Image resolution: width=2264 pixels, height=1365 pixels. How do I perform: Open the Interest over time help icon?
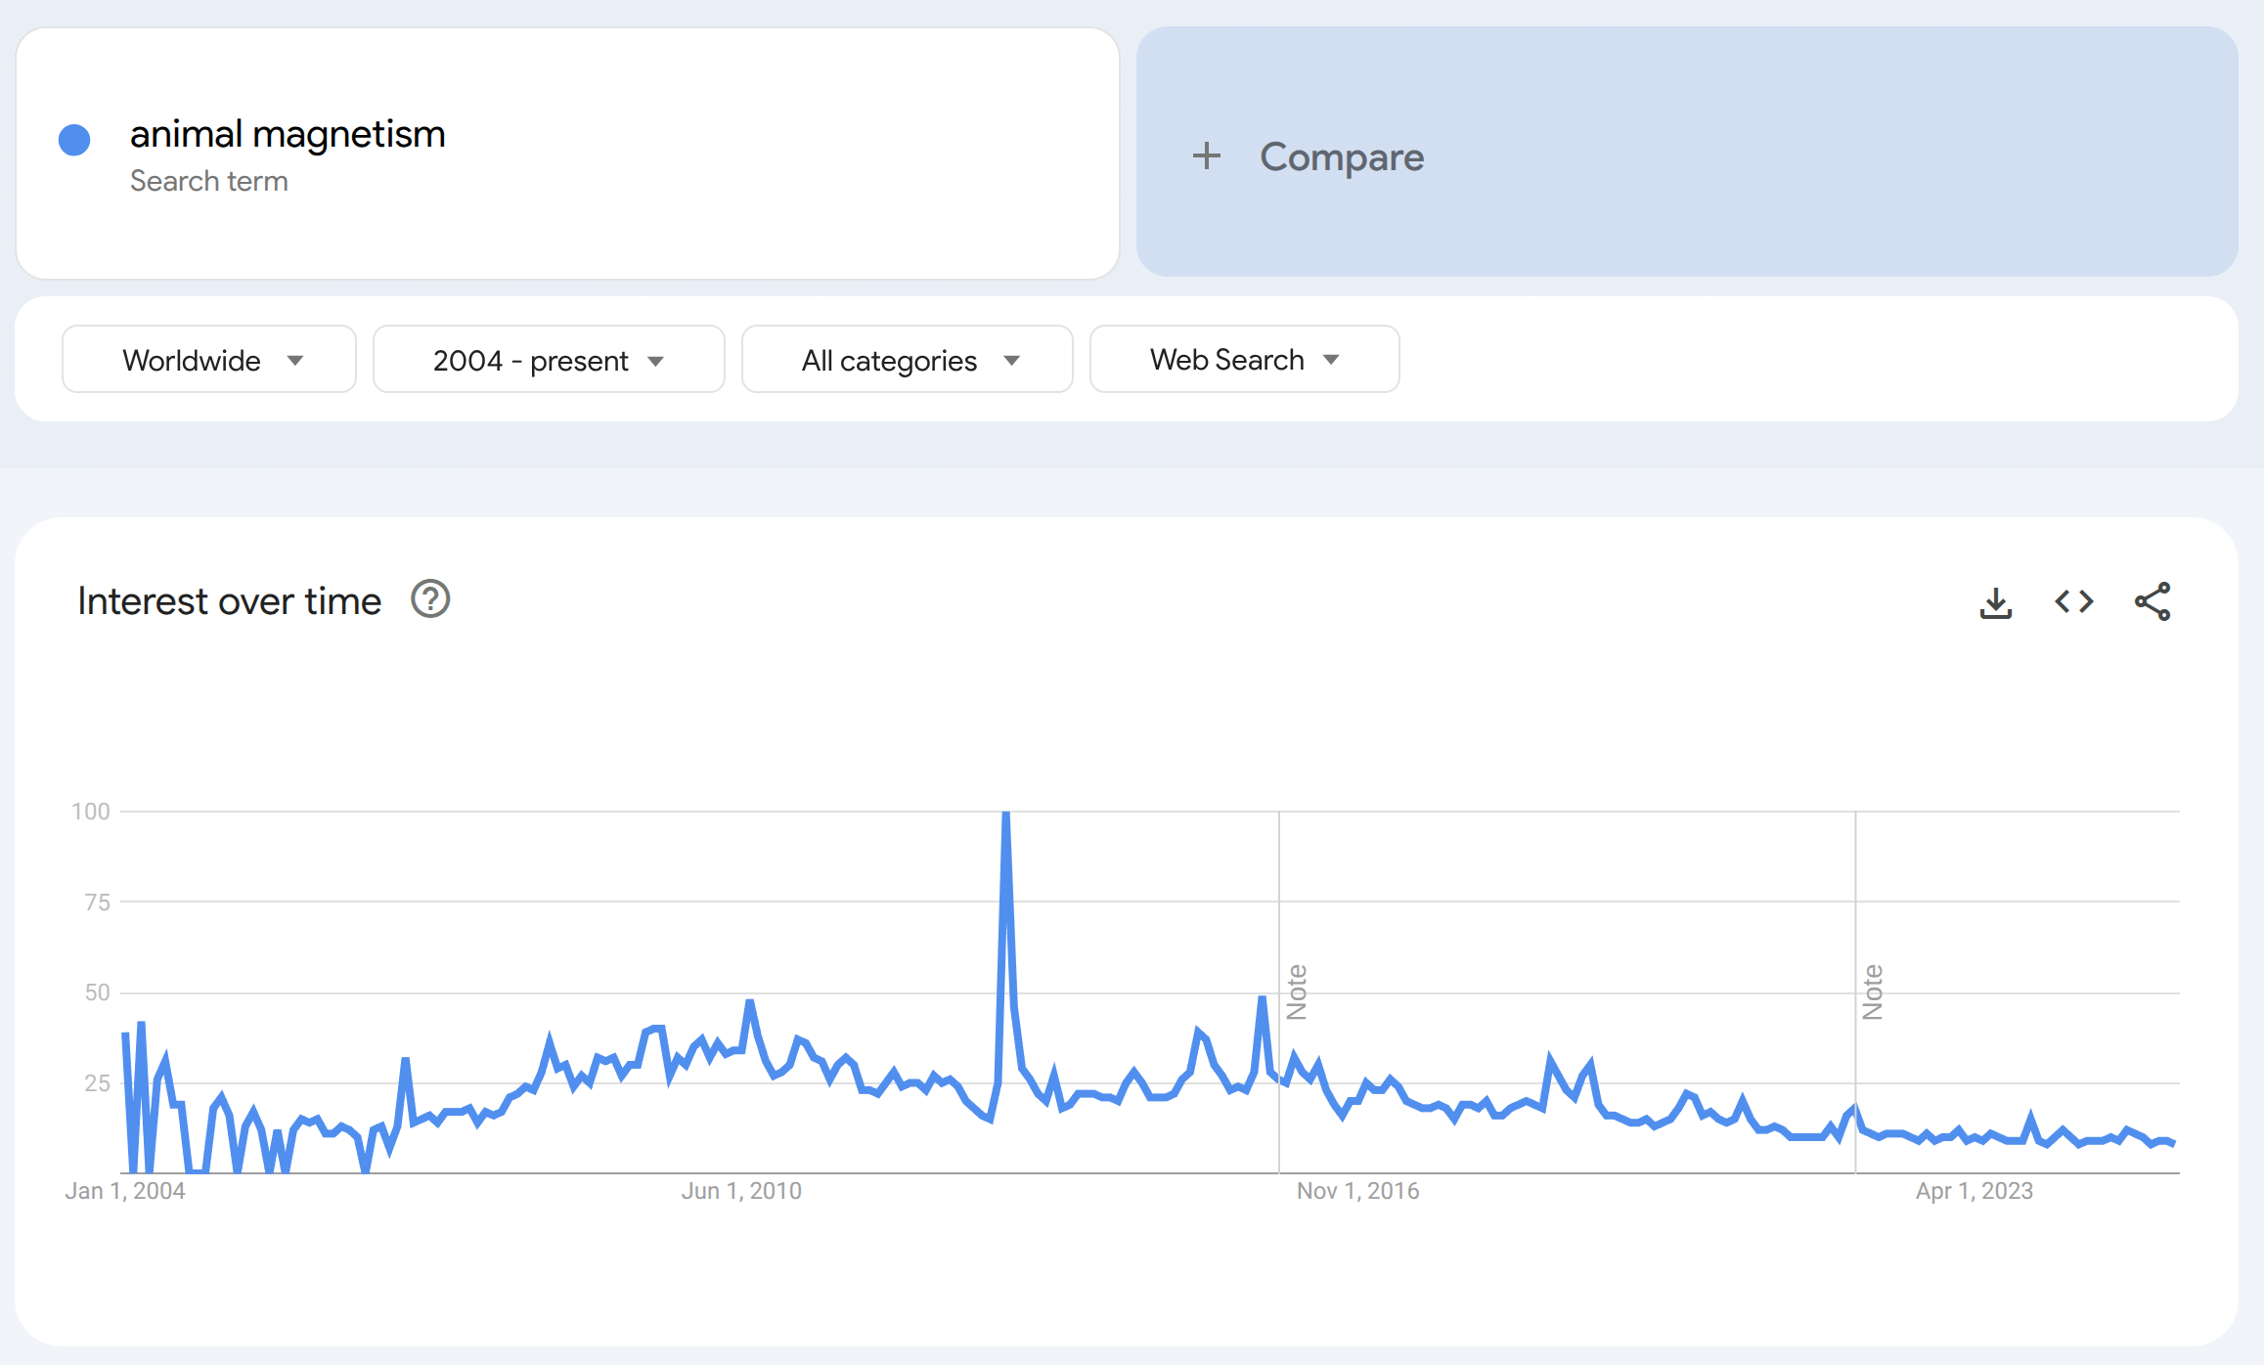[x=430, y=599]
